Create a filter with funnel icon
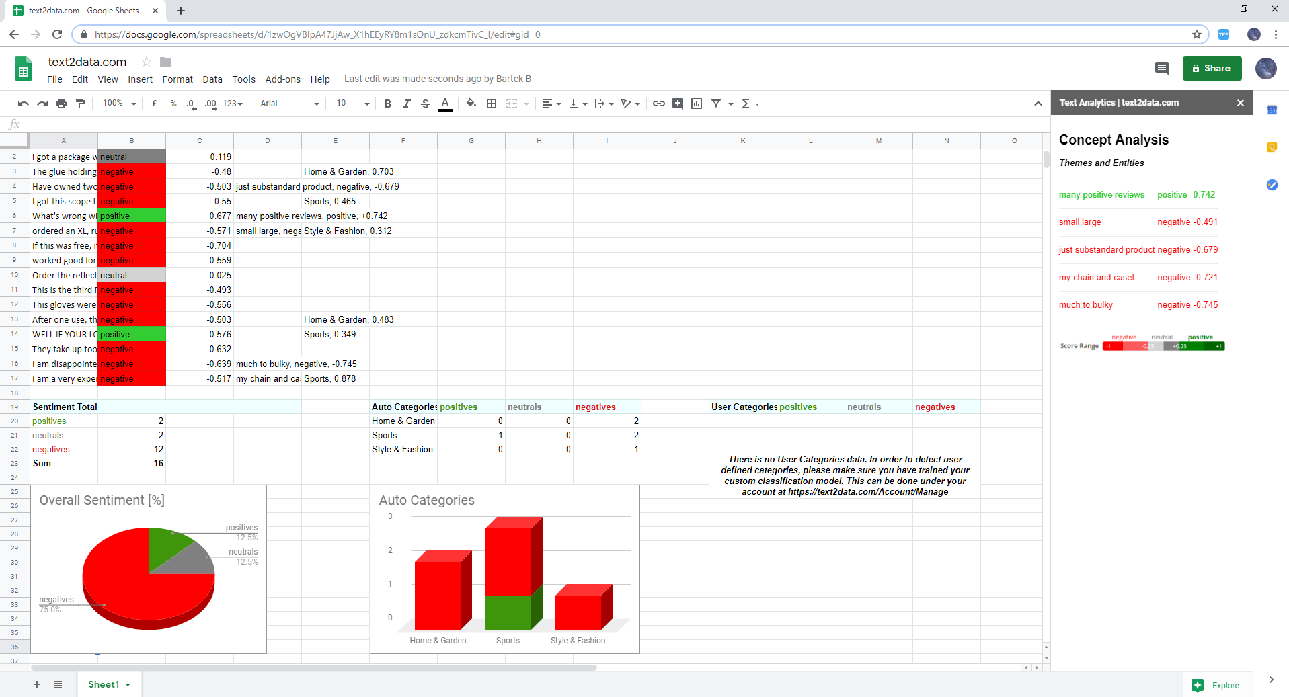Viewport: 1289px width, 697px height. [716, 104]
